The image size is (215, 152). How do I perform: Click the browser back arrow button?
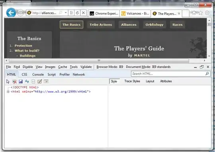click(x=11, y=13)
